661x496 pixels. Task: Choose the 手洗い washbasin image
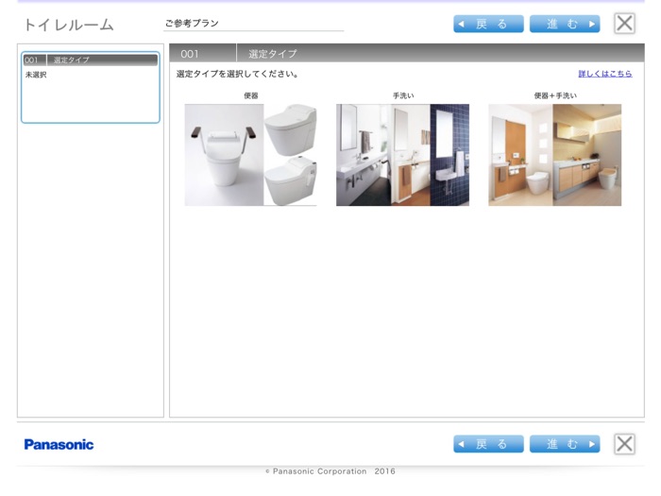tap(402, 155)
